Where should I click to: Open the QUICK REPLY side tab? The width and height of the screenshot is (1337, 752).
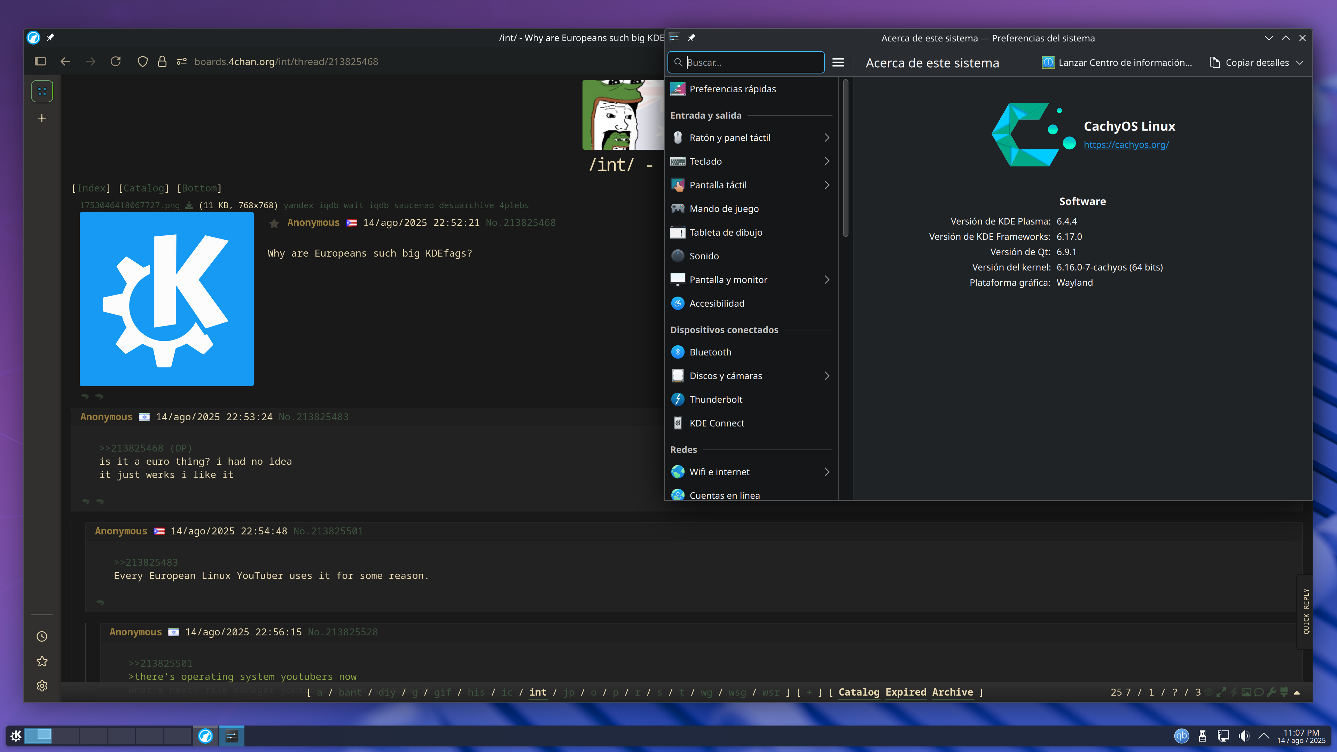pyautogui.click(x=1306, y=611)
